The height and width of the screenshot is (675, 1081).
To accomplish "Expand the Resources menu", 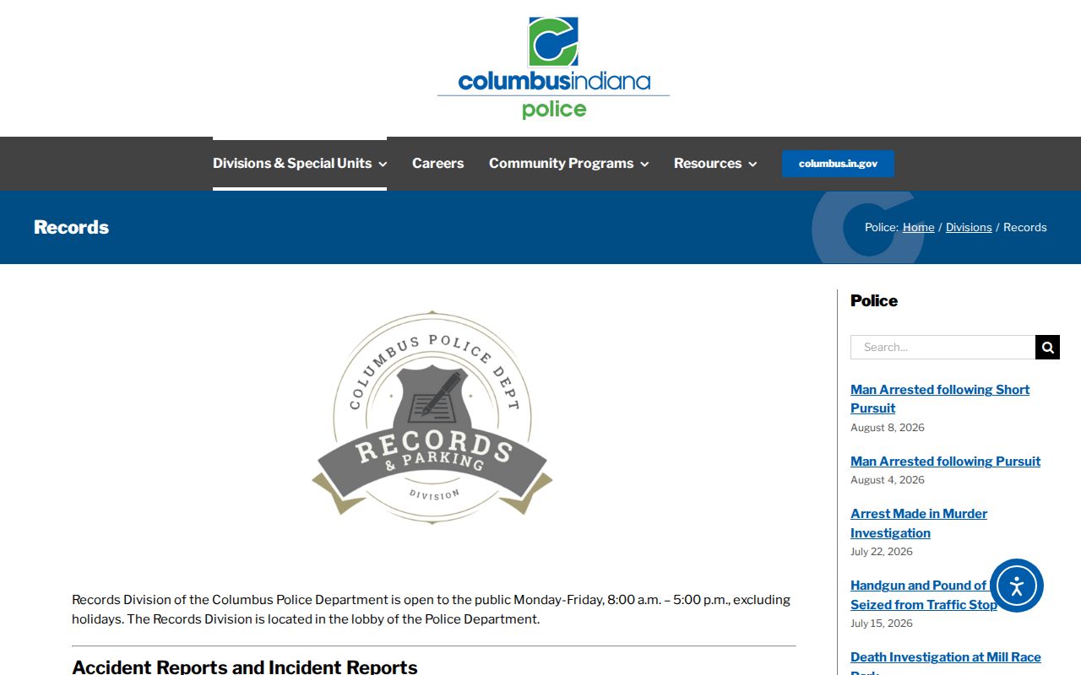I will click(x=715, y=164).
